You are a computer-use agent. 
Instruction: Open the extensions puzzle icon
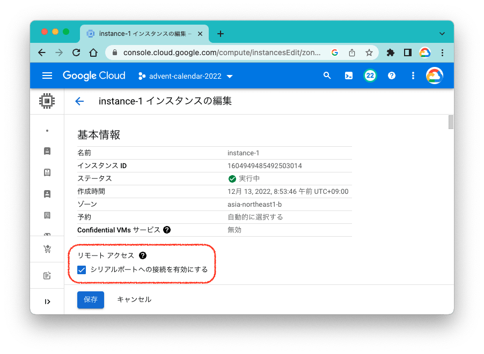391,52
